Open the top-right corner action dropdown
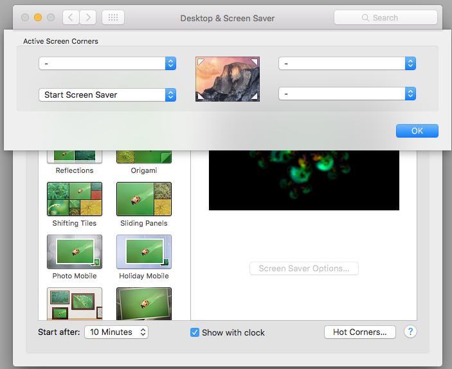The image size is (452, 369). [x=347, y=64]
